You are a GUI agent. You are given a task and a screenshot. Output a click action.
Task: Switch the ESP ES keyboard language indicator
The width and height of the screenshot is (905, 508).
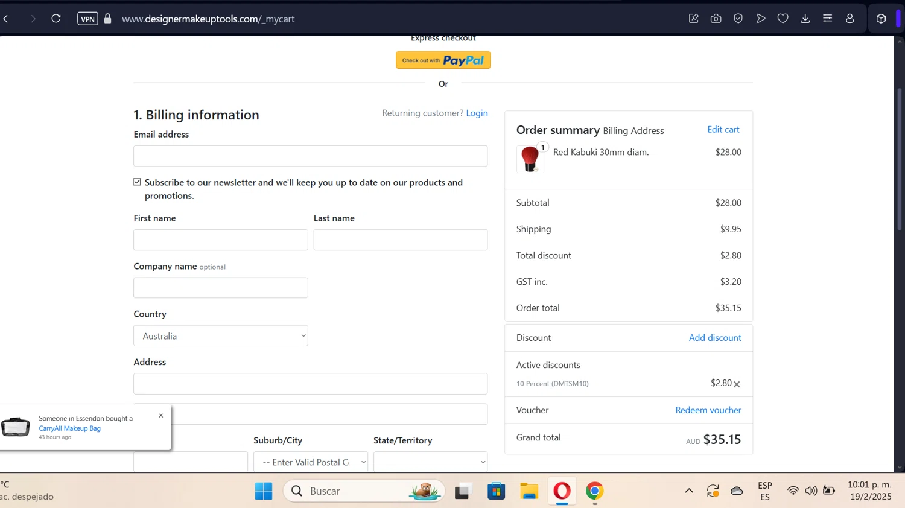pos(765,491)
